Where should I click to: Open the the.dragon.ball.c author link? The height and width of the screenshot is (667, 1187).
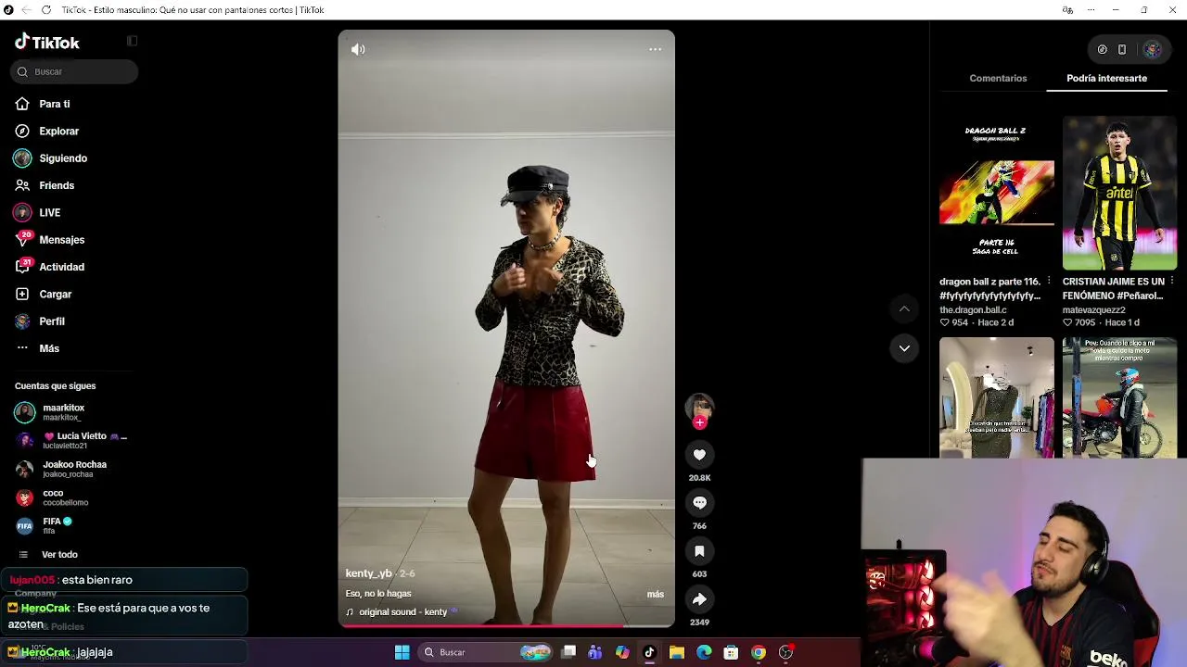click(973, 310)
